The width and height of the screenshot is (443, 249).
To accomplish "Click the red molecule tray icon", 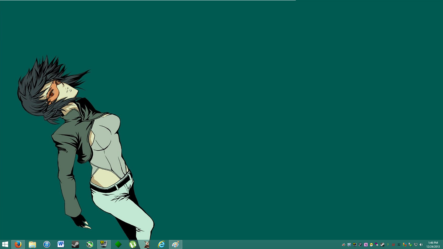I will tap(343, 245).
